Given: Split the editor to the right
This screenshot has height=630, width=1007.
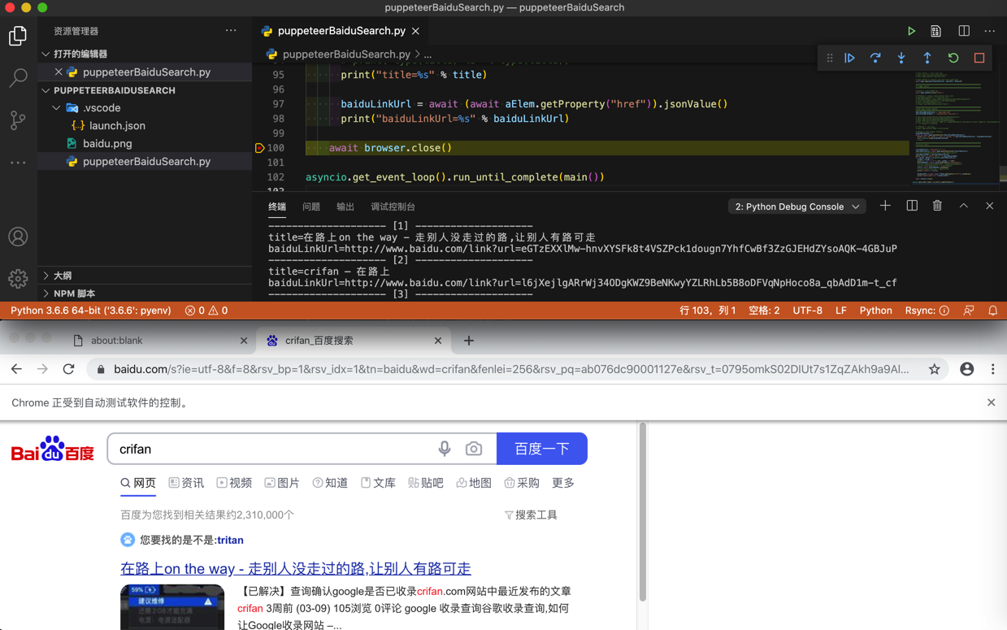Looking at the screenshot, I should [x=964, y=31].
